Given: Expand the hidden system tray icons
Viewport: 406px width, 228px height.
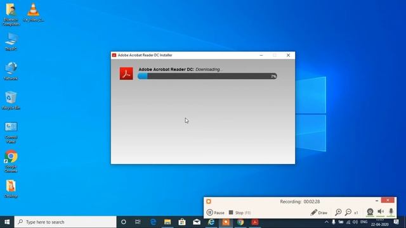Looking at the screenshot, I should point(327,222).
